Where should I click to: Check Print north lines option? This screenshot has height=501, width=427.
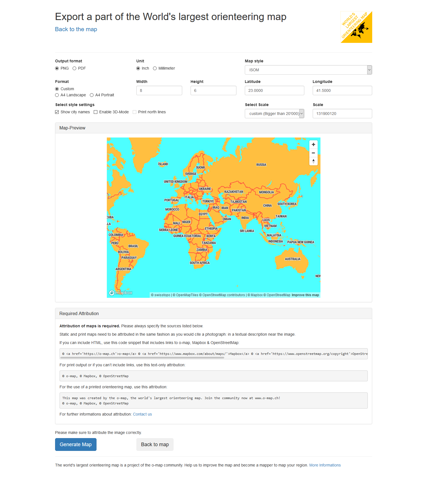(x=135, y=112)
